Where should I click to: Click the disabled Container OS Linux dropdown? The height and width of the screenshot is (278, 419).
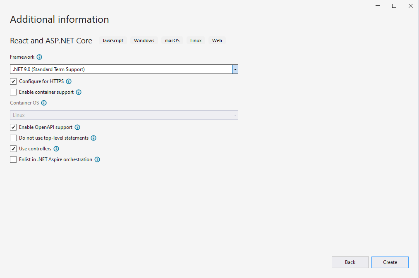pos(124,115)
